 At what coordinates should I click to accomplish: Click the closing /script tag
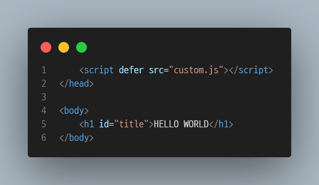pyautogui.click(x=251, y=70)
